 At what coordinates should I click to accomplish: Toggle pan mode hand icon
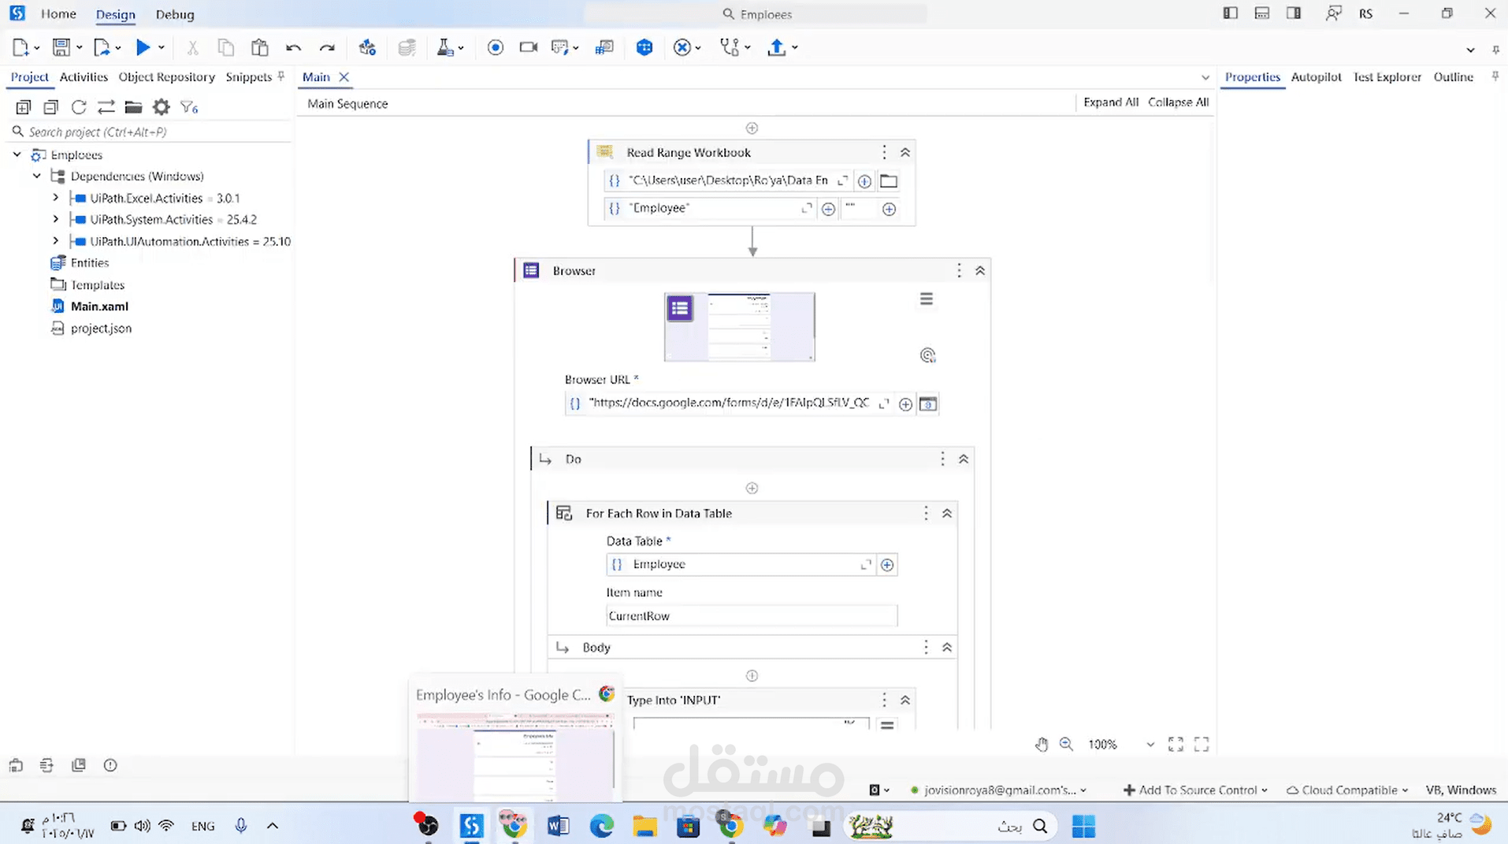point(1042,744)
